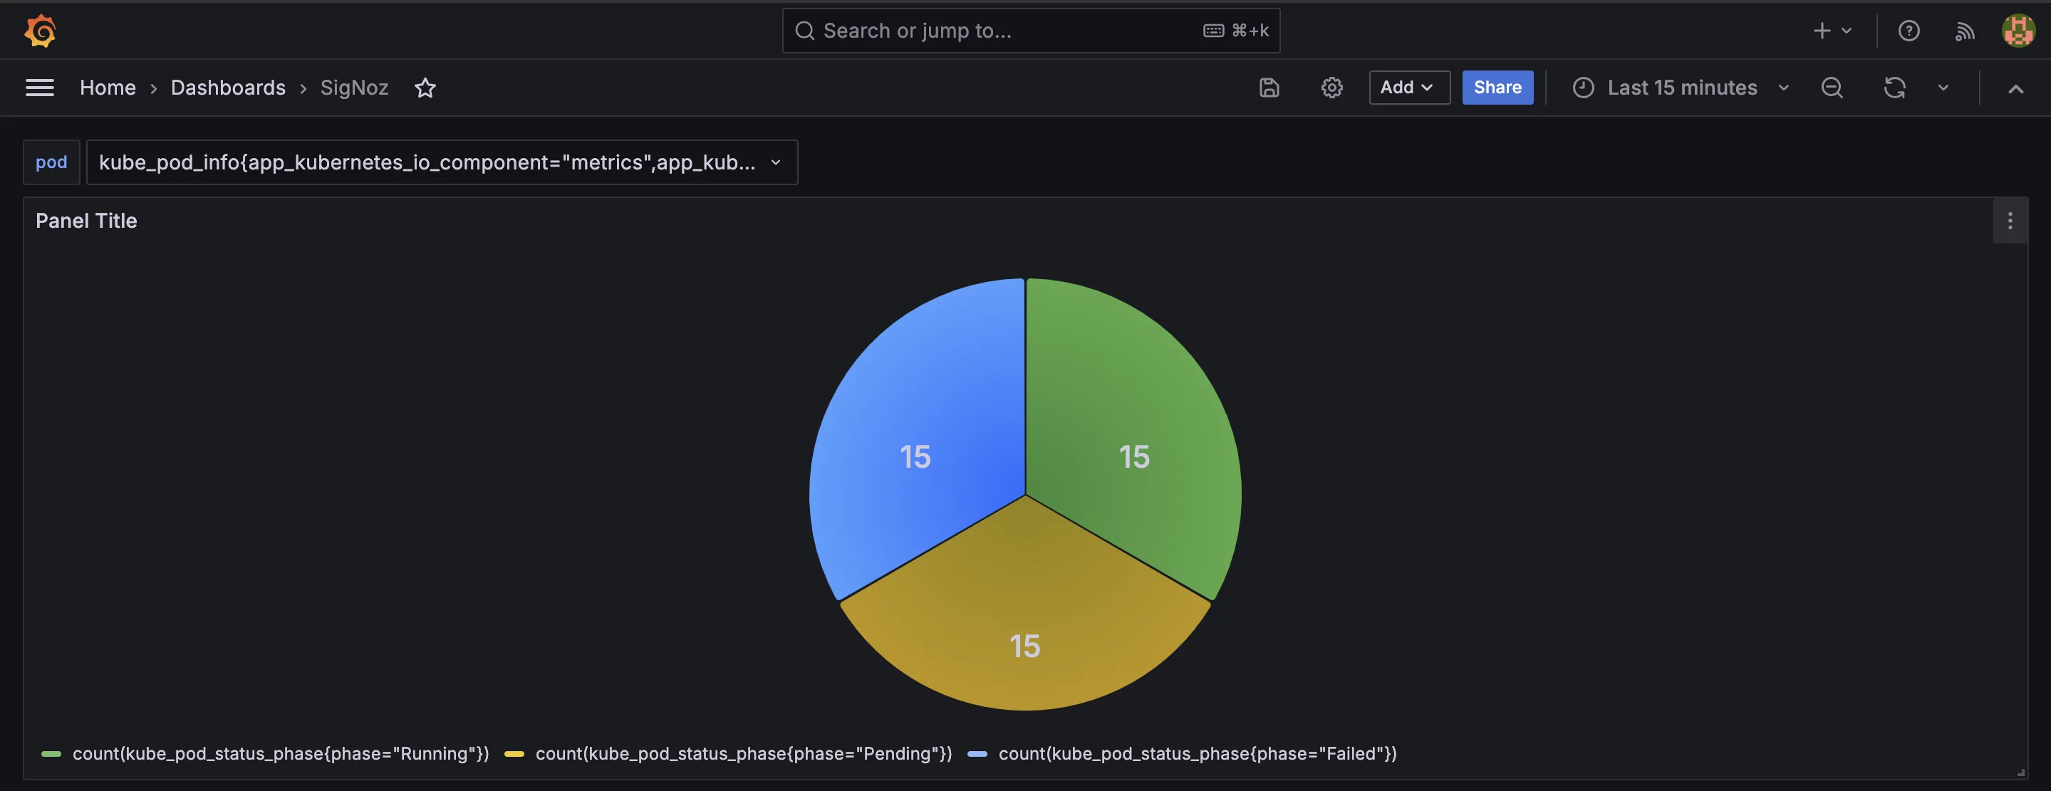
Task: Open the hamburger navigation menu
Action: 40,88
